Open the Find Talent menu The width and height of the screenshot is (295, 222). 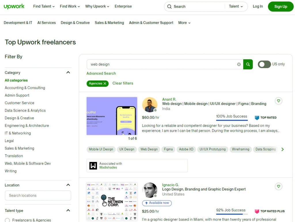coord(44,6)
